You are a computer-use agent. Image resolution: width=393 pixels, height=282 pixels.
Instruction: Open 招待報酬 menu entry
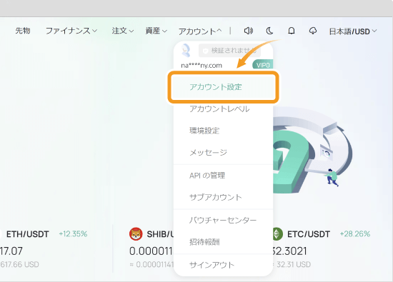tap(204, 242)
